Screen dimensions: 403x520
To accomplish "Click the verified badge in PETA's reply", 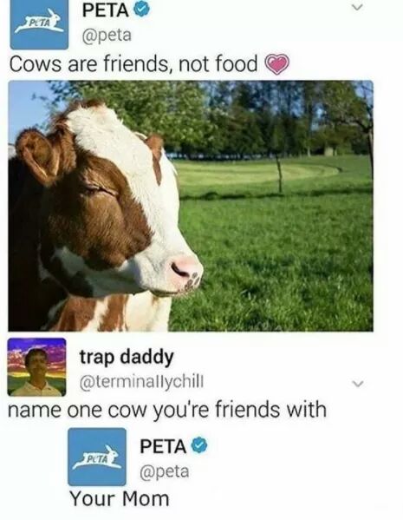I will [x=199, y=445].
